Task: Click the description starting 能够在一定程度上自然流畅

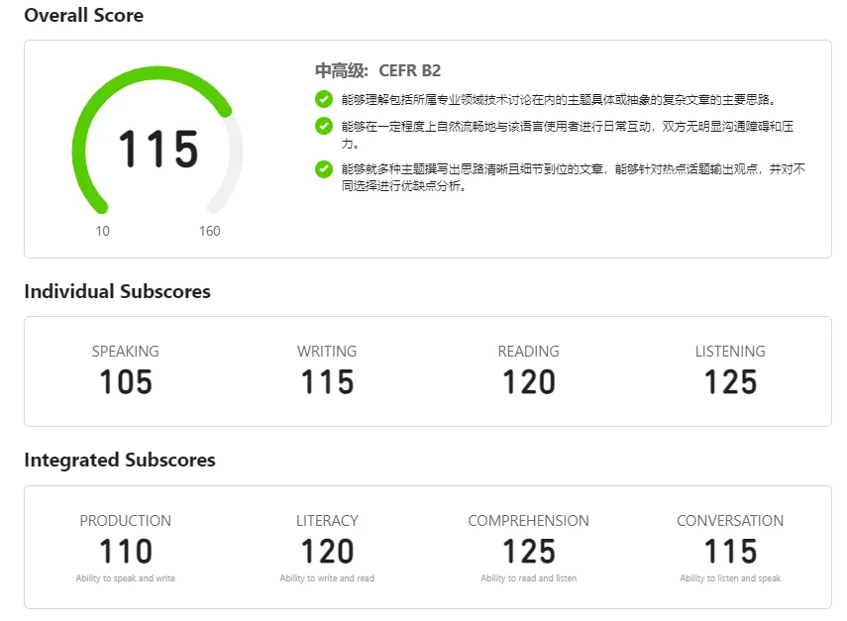Action: (x=568, y=135)
